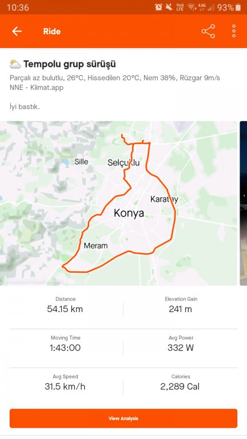Select the Avg Power 332 W stat

[x=181, y=344]
